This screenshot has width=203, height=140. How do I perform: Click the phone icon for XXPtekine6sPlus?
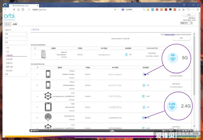48,85
